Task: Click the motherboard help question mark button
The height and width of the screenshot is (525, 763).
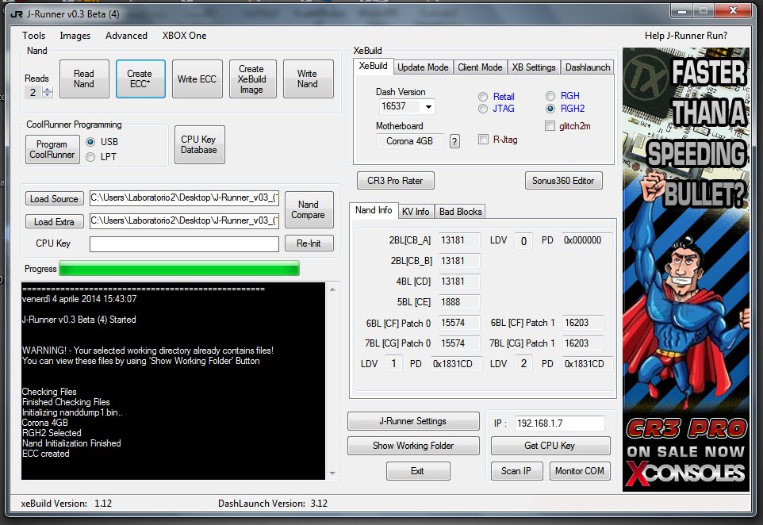Action: pos(454,141)
